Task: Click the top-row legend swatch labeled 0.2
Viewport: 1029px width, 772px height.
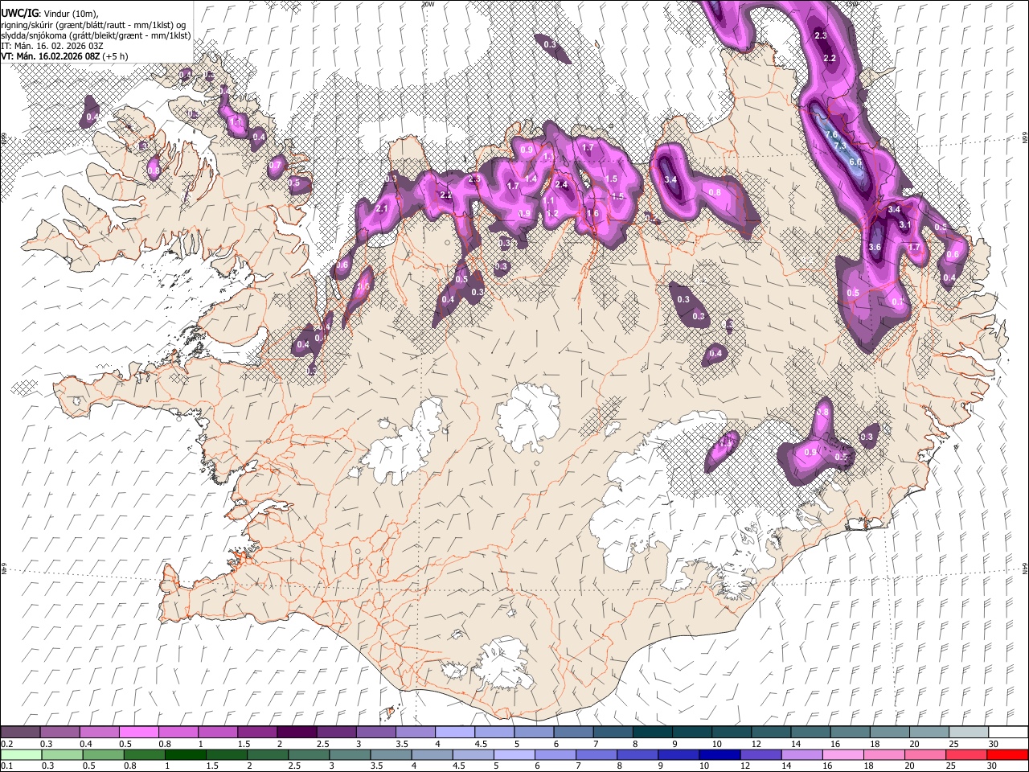Action: click(x=20, y=733)
